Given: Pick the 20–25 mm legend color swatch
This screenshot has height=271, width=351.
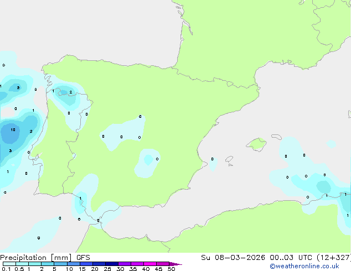Looking at the screenshot, I should pos(99,264).
